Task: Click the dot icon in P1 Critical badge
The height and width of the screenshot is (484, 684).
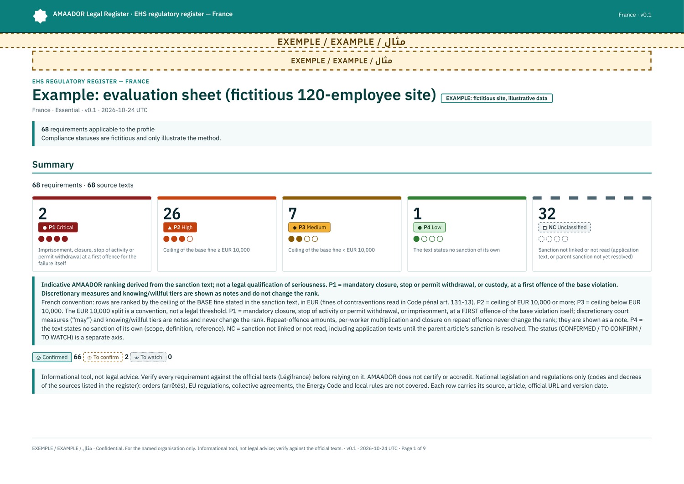Action: 45,228
